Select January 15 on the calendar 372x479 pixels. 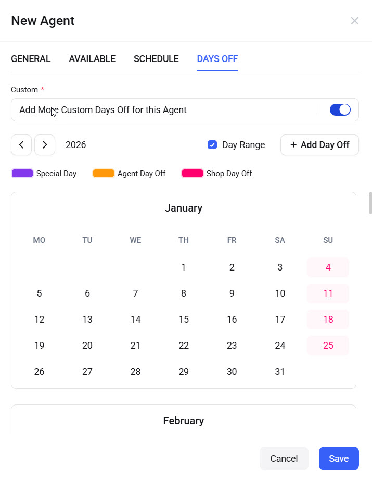(x=184, y=320)
